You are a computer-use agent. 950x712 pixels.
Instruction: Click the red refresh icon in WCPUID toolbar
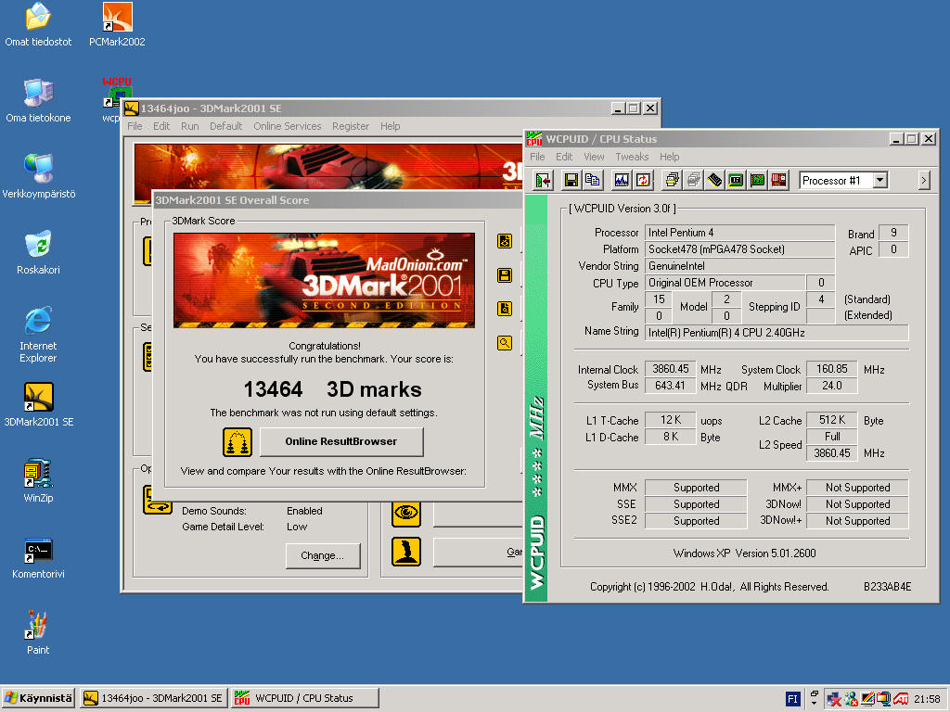click(642, 180)
